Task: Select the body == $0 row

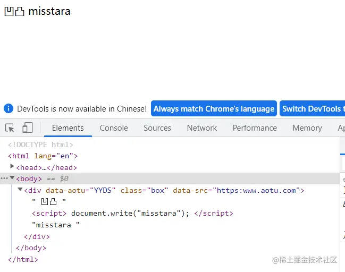Action: 170,178
